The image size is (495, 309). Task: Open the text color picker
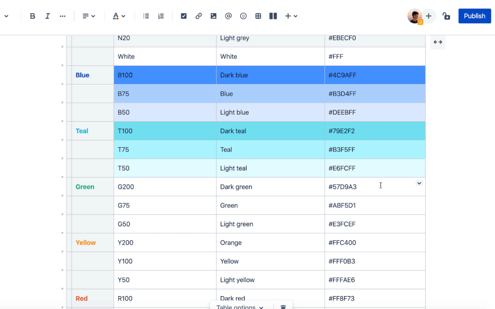(x=119, y=16)
